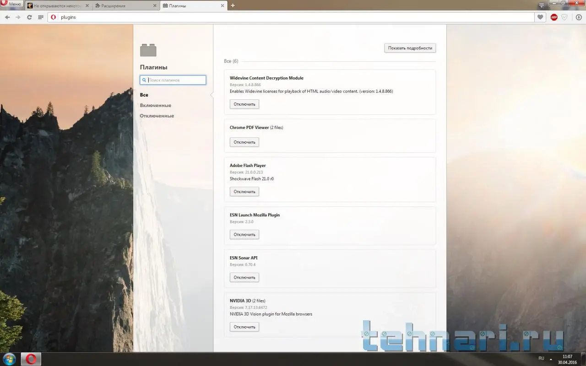Click 'Widevine Content Decryption Module' title
This screenshot has width=586, height=366.
[x=266, y=78]
